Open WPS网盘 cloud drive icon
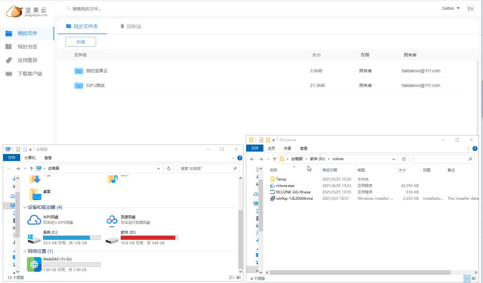The image size is (483, 283). pyautogui.click(x=34, y=220)
